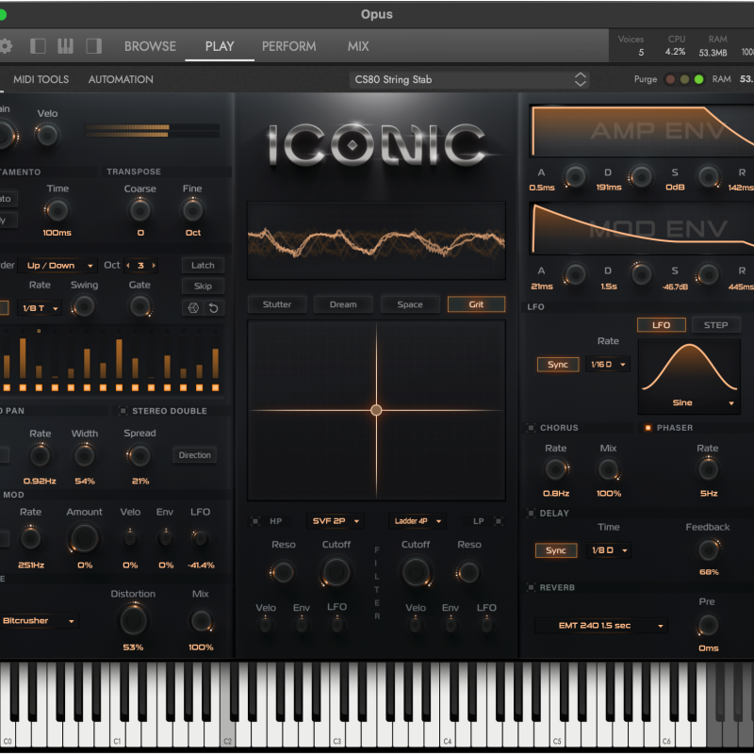
Task: Click the Oct decrease arrow
Action: 127,266
